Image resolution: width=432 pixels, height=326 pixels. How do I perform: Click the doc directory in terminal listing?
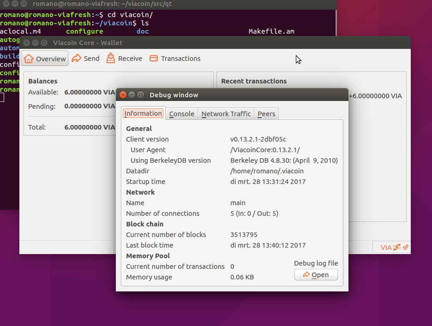143,31
